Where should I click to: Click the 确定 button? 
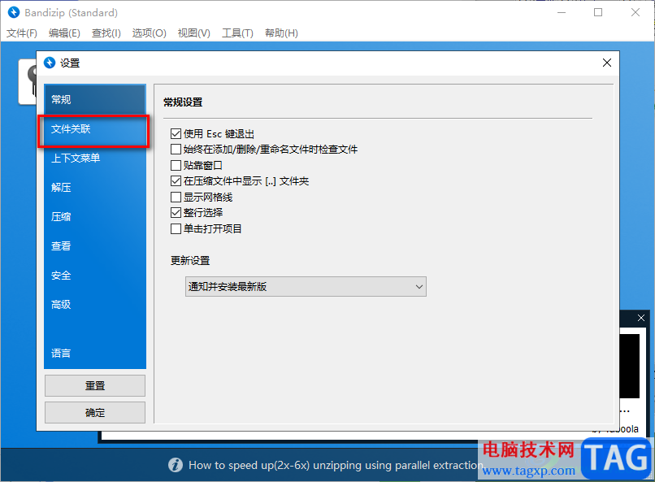[x=95, y=413]
